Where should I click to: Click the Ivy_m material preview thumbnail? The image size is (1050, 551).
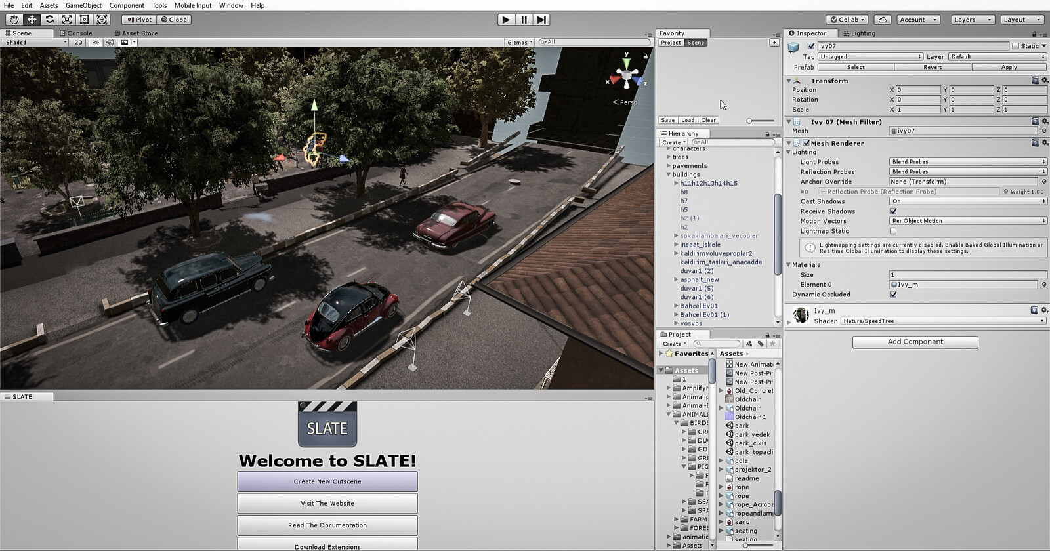click(x=801, y=316)
